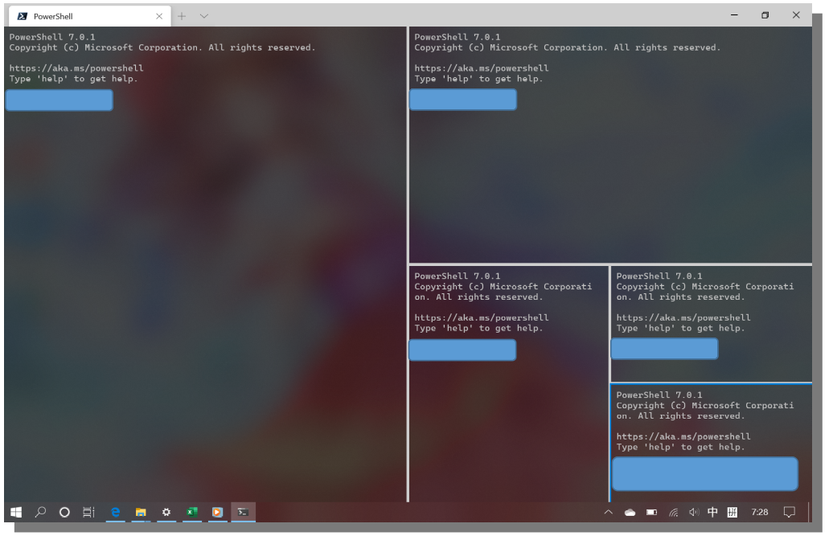Open the volume control in tray

(694, 512)
